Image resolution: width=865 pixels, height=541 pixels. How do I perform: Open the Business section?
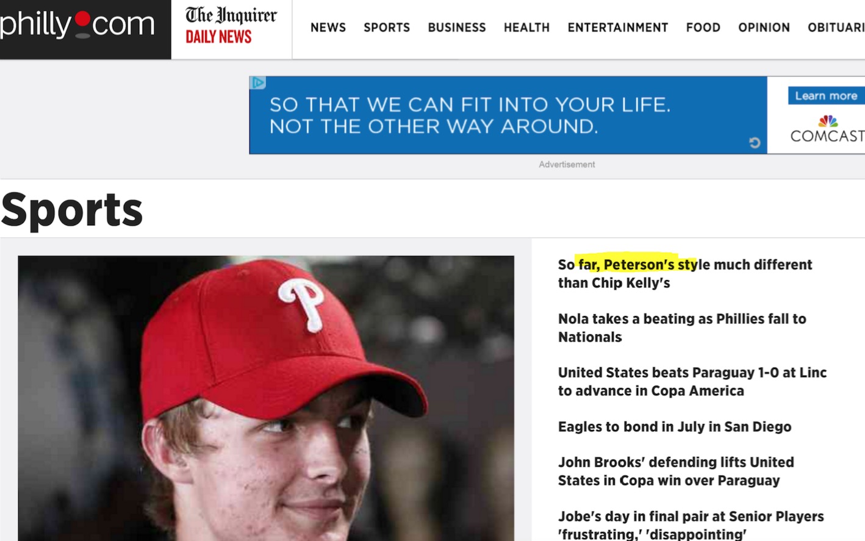tap(456, 27)
